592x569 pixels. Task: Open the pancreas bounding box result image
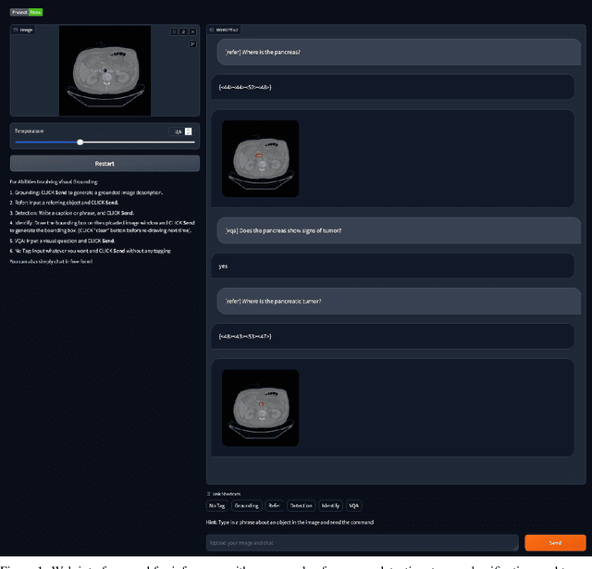coord(260,158)
